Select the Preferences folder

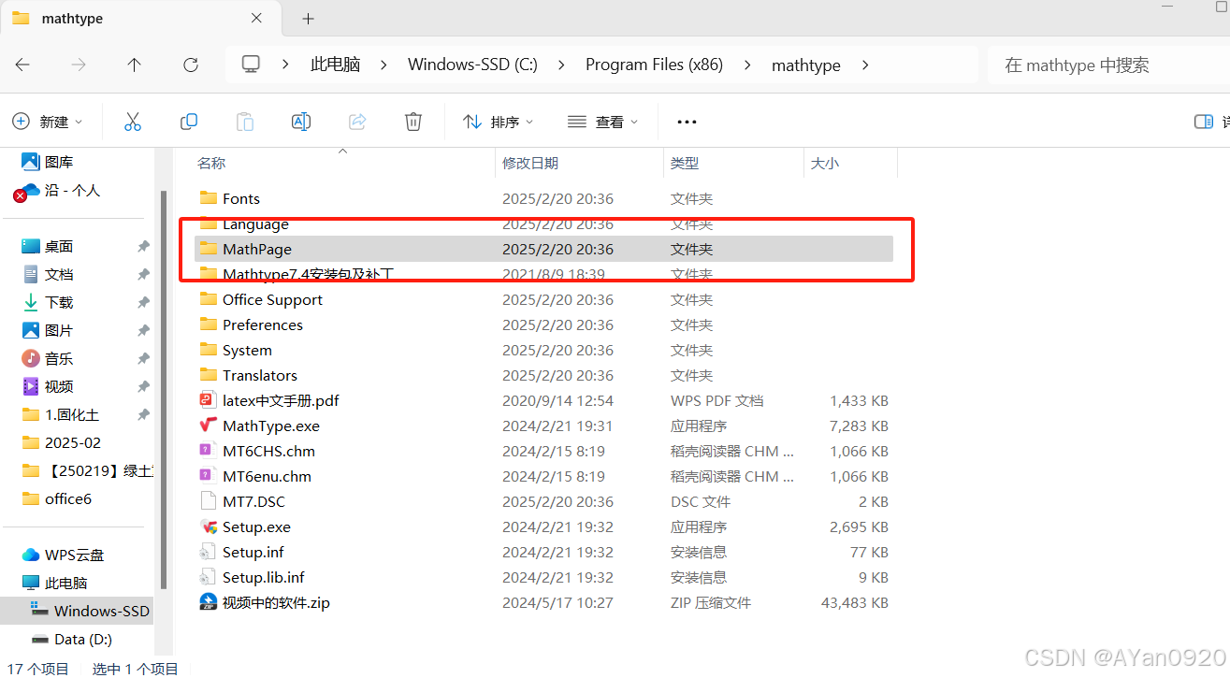(262, 325)
